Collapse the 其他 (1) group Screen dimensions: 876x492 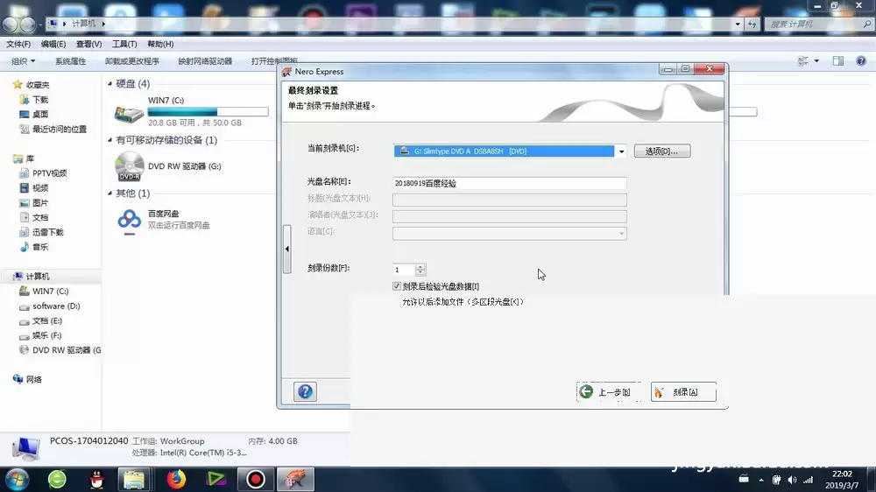(x=109, y=193)
